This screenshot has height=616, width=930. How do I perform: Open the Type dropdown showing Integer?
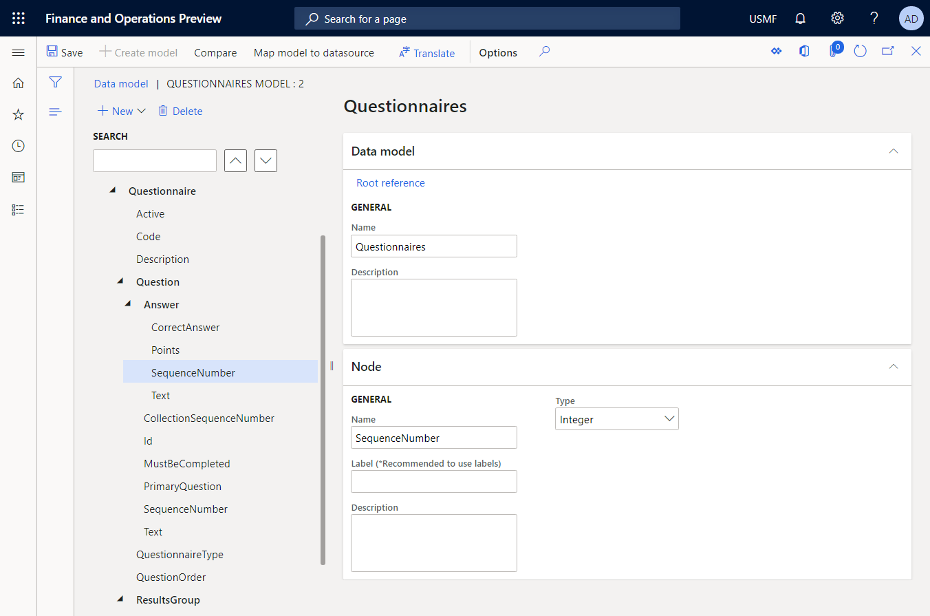click(x=668, y=418)
